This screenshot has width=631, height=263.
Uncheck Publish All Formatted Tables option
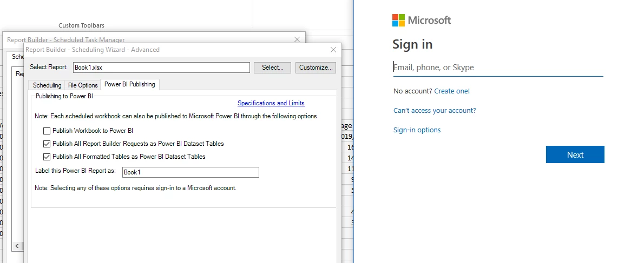[47, 156]
